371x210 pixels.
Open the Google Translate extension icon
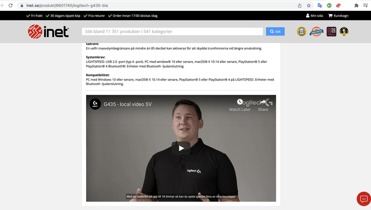pyautogui.click(x=320, y=5)
